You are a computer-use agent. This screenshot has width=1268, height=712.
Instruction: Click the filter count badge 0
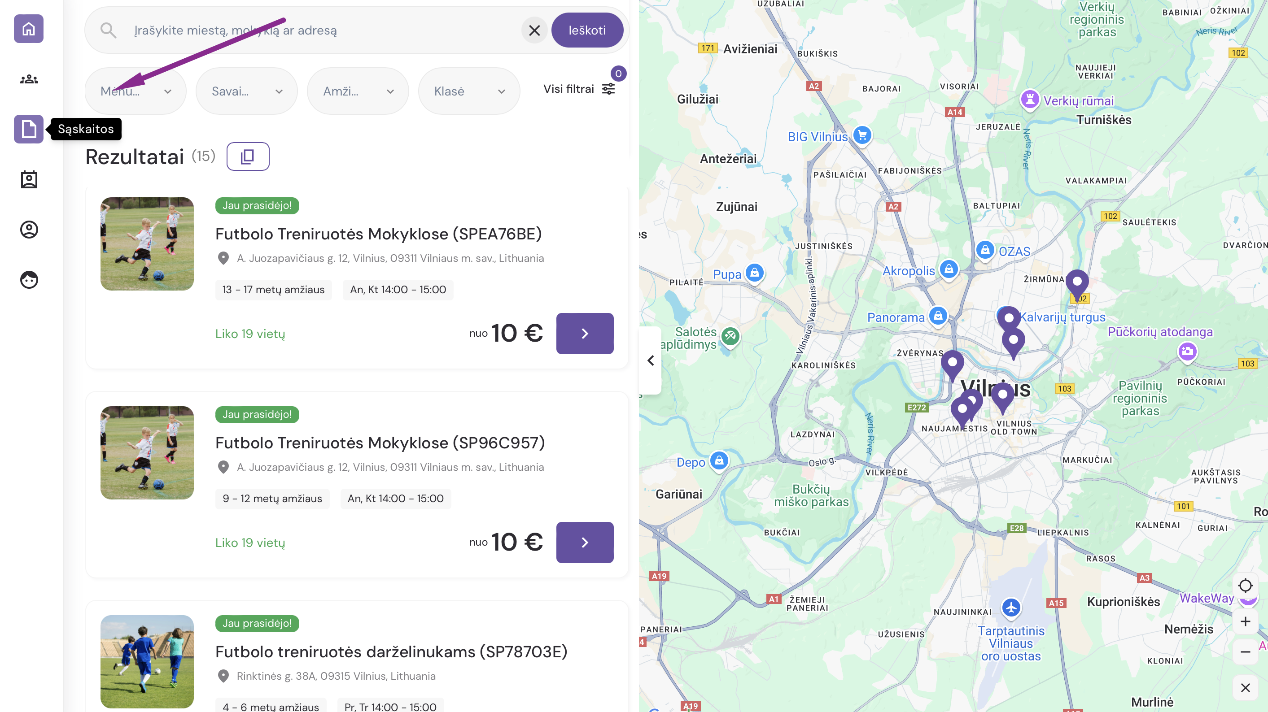pos(618,74)
